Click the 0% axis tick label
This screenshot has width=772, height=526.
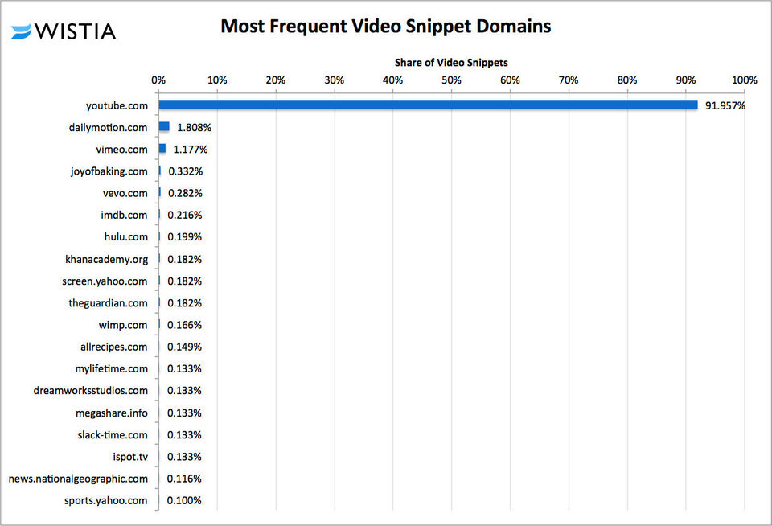(x=158, y=80)
